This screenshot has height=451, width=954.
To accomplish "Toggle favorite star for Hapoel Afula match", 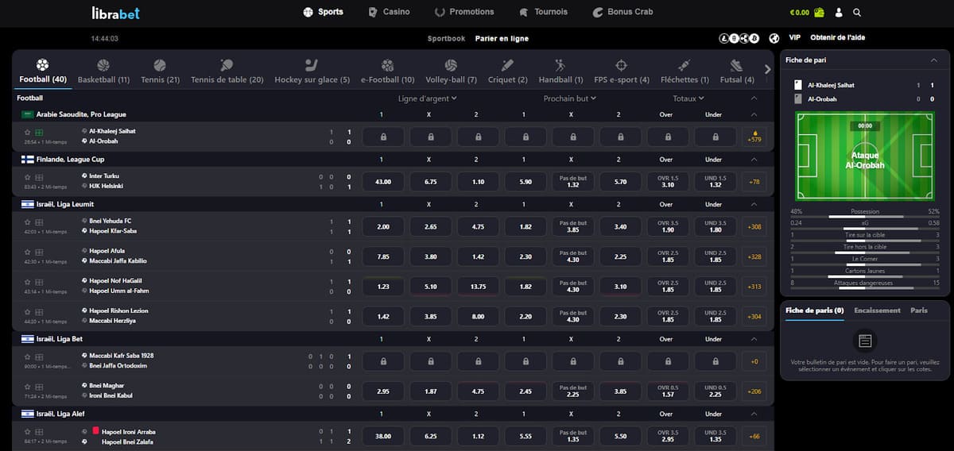I will [27, 252].
